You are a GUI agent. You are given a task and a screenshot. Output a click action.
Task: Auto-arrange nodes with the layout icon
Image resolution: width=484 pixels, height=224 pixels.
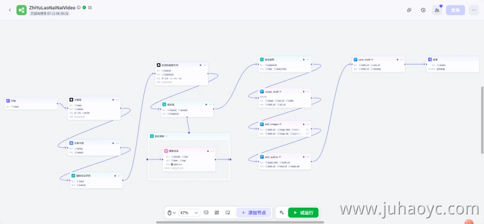pyautogui.click(x=217, y=213)
